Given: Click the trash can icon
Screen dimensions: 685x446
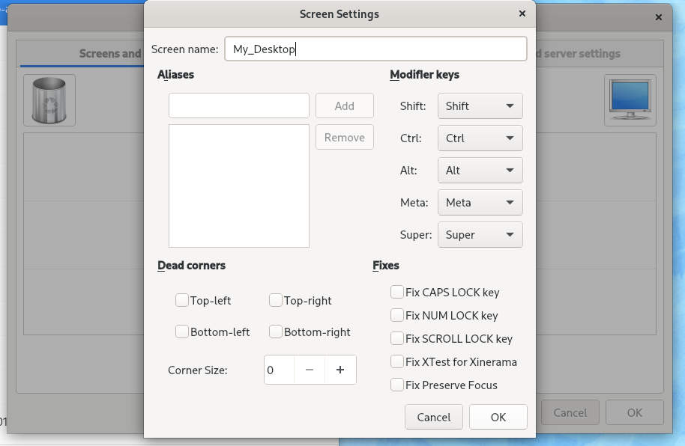Looking at the screenshot, I should tap(49, 100).
